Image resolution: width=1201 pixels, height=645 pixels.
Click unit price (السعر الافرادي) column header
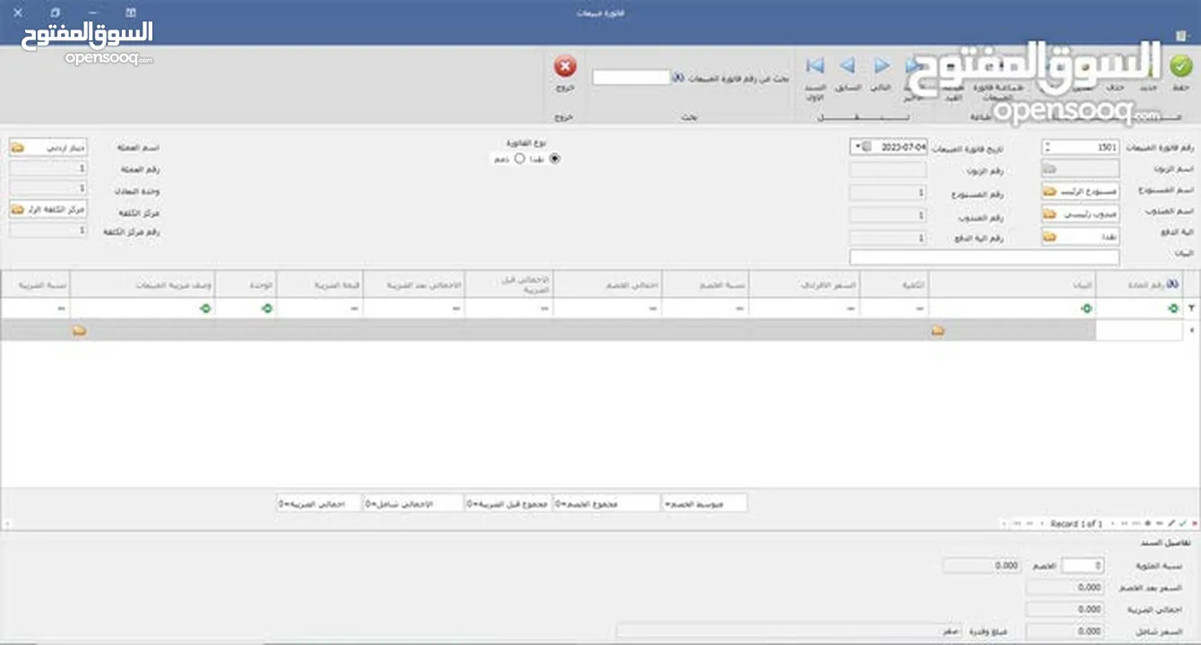click(x=804, y=284)
